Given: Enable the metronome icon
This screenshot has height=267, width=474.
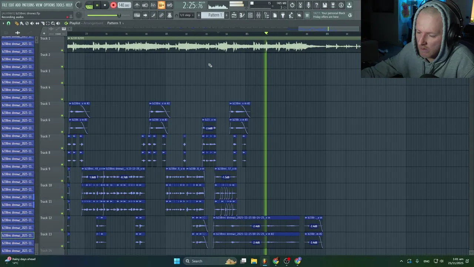Looking at the screenshot, I should [137, 5].
